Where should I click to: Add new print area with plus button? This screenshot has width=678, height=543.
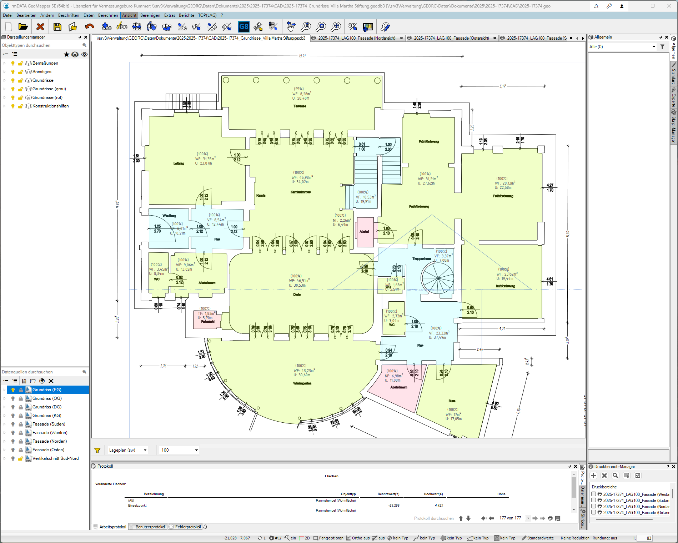593,476
